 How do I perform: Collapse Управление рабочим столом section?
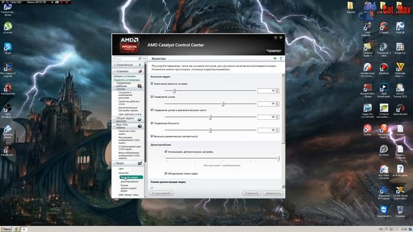(x=115, y=86)
